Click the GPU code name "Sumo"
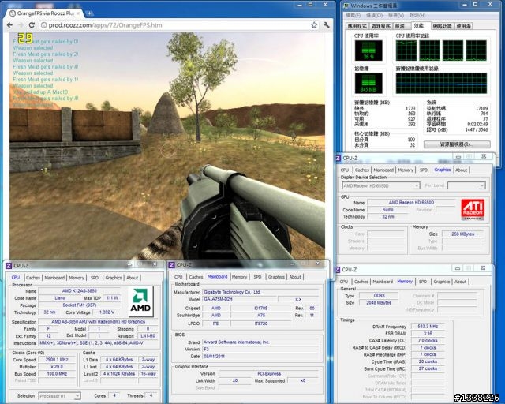 coord(387,210)
